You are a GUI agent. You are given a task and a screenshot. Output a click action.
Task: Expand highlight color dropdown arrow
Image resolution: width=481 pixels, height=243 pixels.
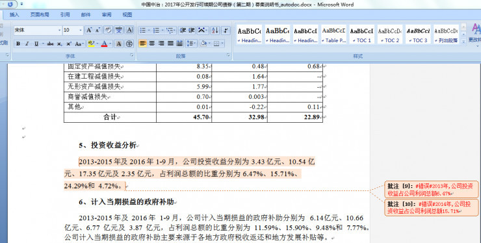coord(97,44)
